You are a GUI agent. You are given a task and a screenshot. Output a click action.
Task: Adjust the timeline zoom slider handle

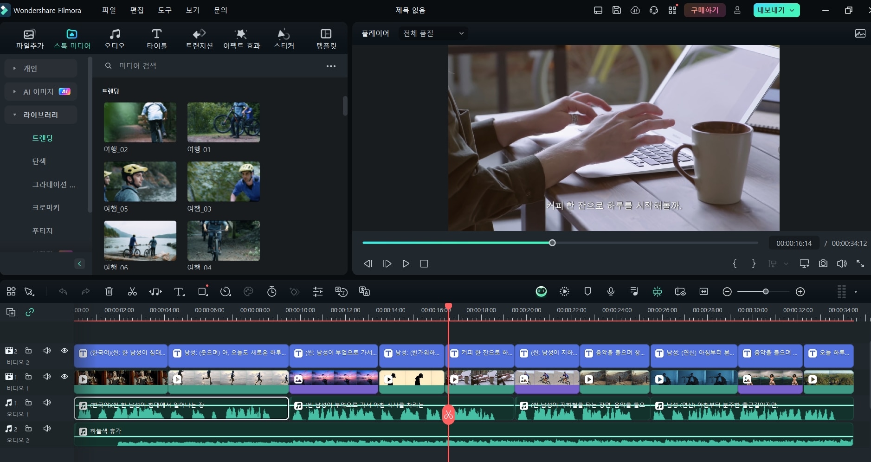coord(766,291)
